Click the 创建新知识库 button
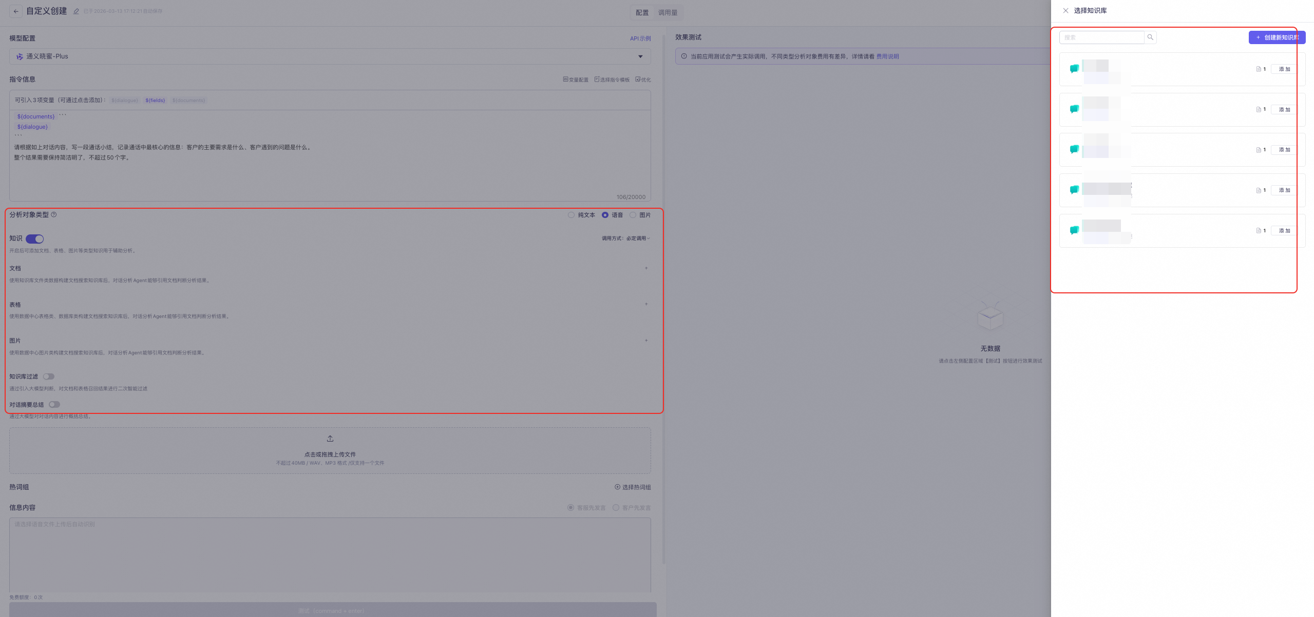Viewport: 1314px width, 617px height. click(x=1277, y=37)
